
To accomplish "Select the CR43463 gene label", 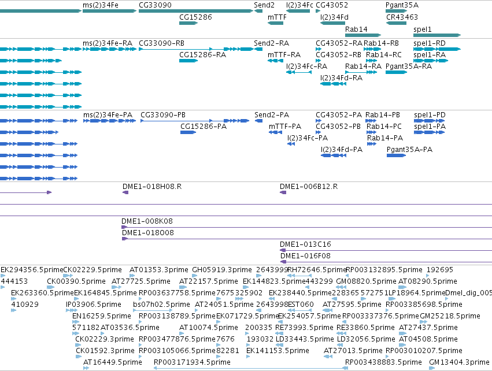I will 402,17.
